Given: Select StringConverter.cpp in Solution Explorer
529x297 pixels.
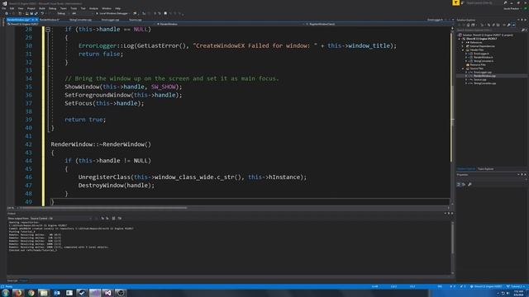Looking at the screenshot, I should click(485, 83).
